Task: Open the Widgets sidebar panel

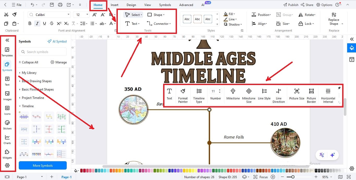Action: (x=7, y=154)
